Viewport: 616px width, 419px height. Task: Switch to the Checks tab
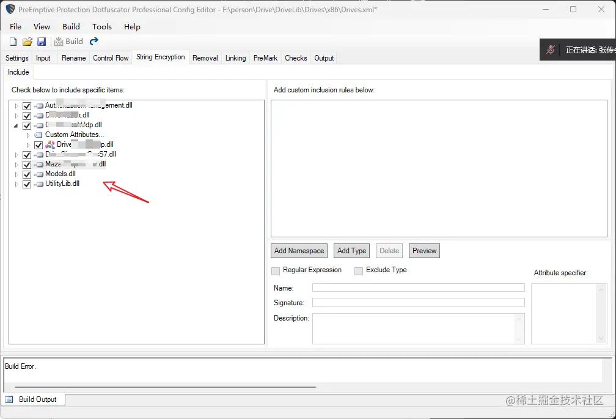click(x=296, y=57)
